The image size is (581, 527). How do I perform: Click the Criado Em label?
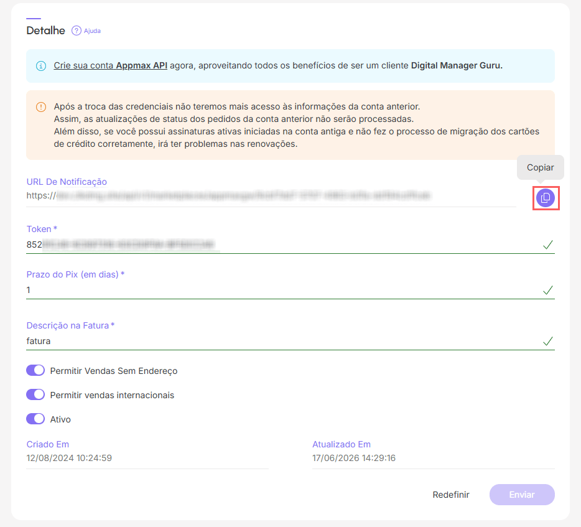[48, 444]
